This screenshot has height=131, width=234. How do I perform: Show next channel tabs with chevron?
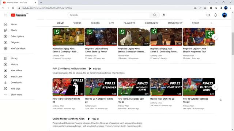click(x=211, y=23)
